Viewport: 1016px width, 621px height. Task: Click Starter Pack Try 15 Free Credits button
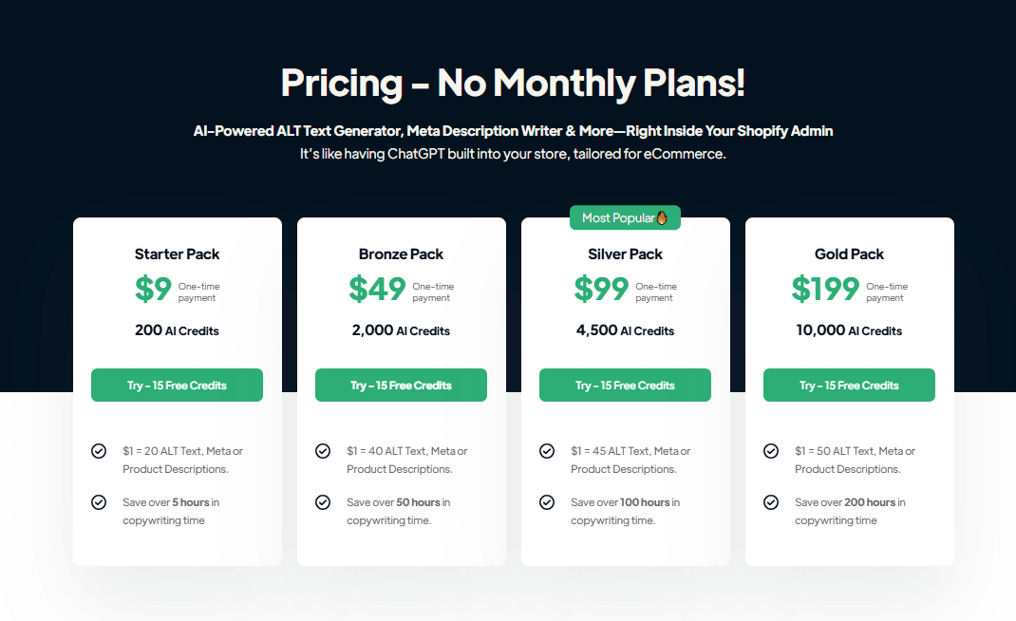pos(177,386)
